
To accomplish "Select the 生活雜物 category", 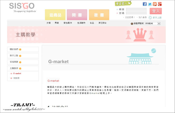I will (x=81, y=23).
